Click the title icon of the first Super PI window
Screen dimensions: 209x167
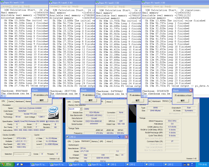[2, 2]
